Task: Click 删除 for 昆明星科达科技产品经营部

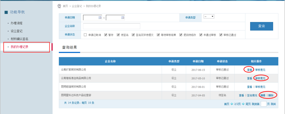Action: tap(271, 95)
